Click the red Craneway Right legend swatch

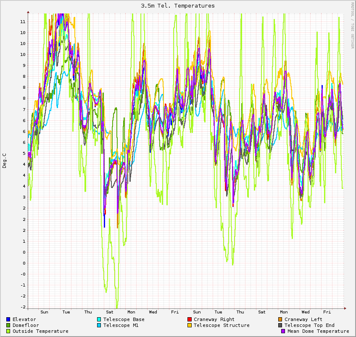pyautogui.click(x=190, y=319)
